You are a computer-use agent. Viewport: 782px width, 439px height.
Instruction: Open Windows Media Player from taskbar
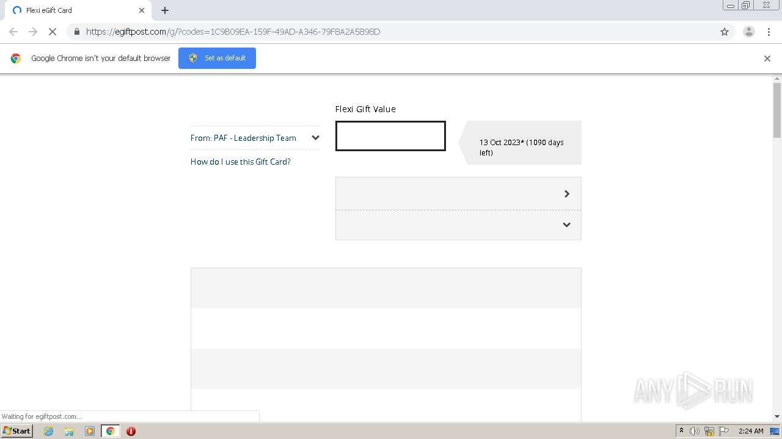coord(90,431)
